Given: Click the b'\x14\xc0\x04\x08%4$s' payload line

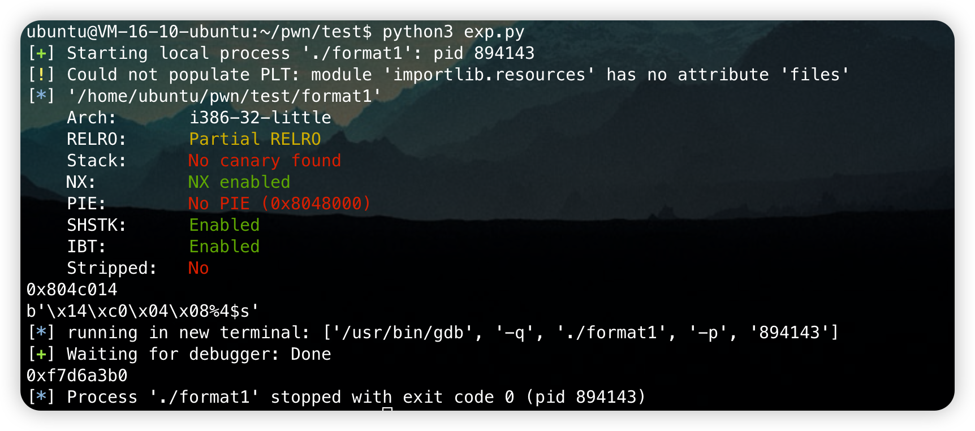Looking at the screenshot, I should point(143,311).
